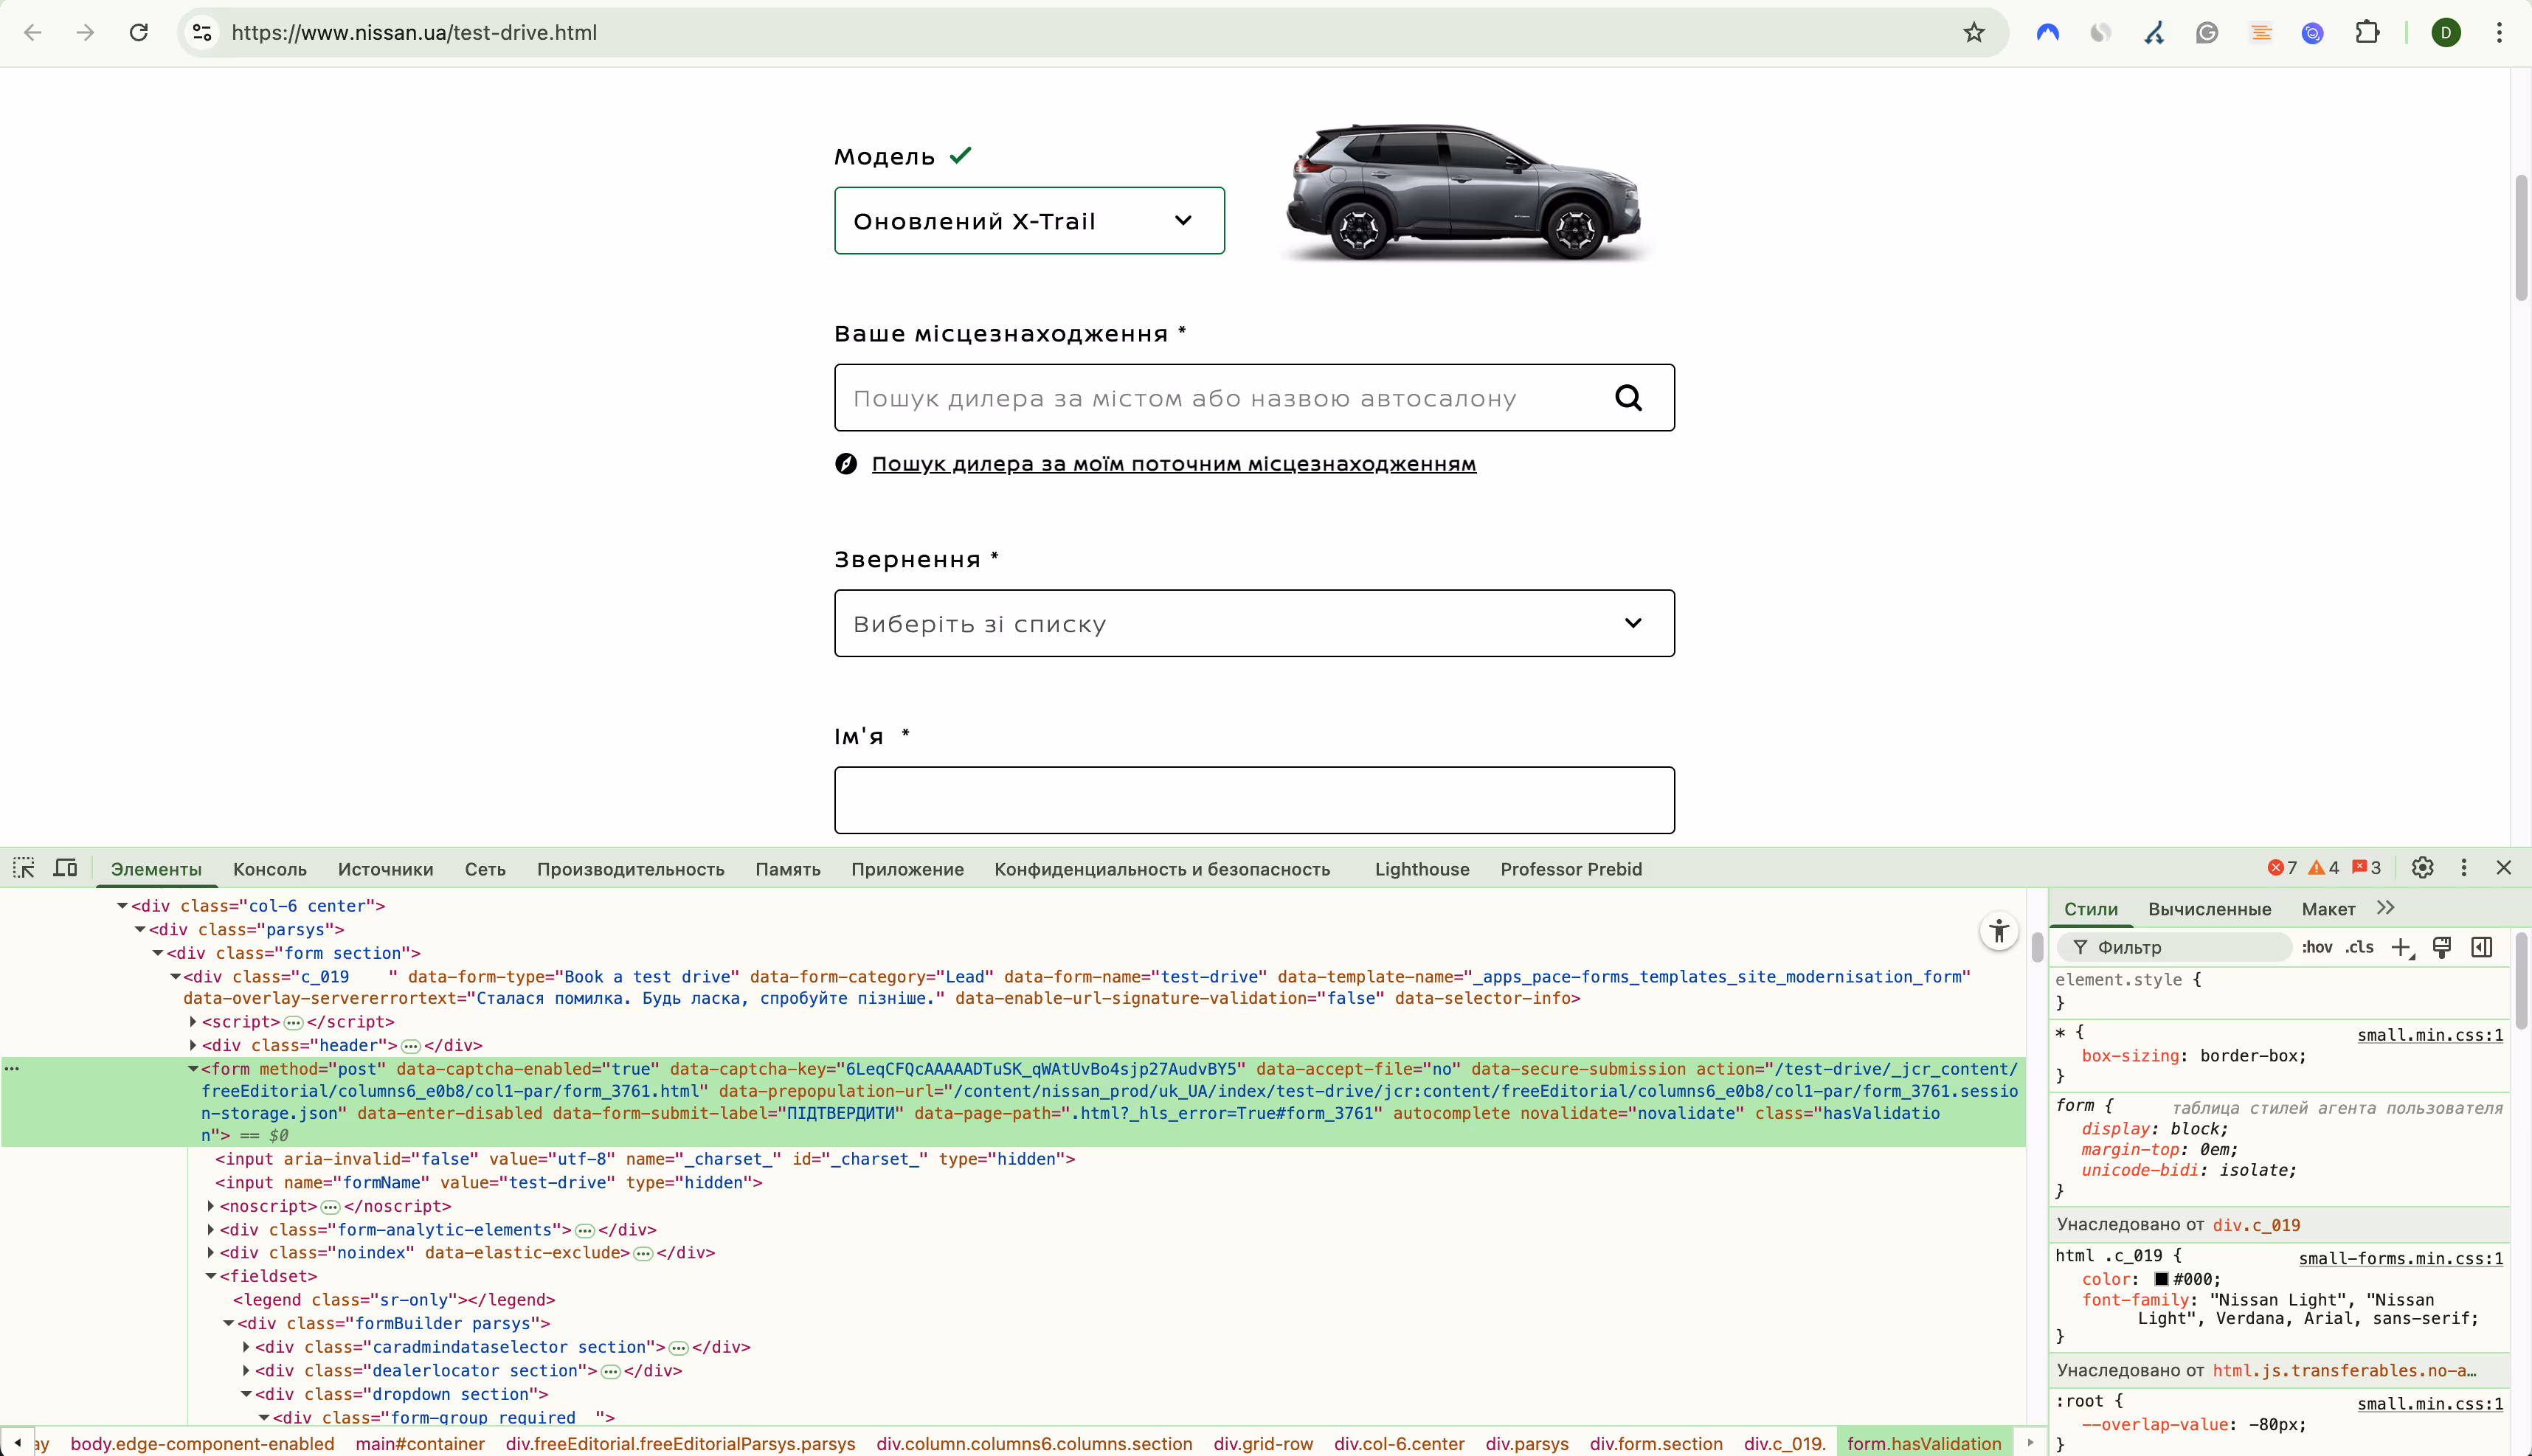Open the Сеть tab
The height and width of the screenshot is (1456, 2532).
pyautogui.click(x=485, y=869)
